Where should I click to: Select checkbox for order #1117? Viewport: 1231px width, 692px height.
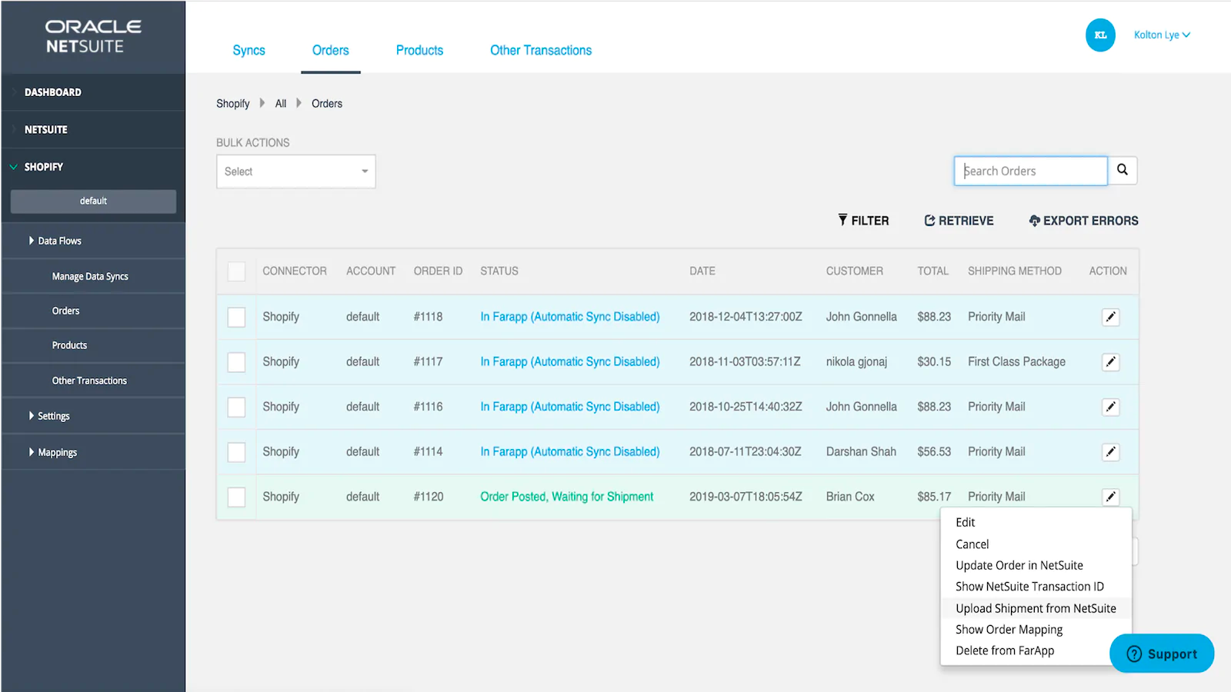[x=236, y=362]
